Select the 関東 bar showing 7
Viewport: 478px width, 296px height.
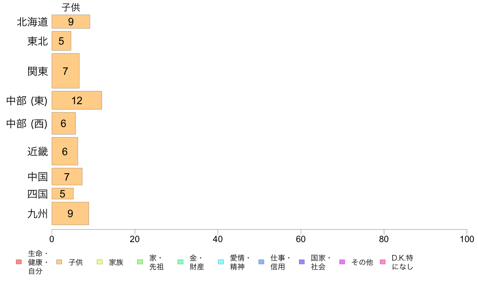(x=66, y=71)
